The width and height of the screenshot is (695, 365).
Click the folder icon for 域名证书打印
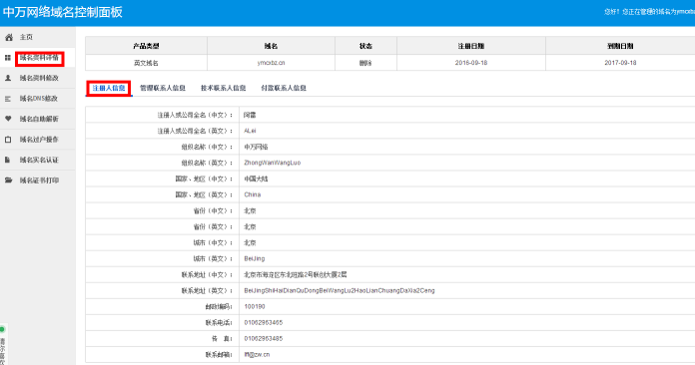coord(8,181)
